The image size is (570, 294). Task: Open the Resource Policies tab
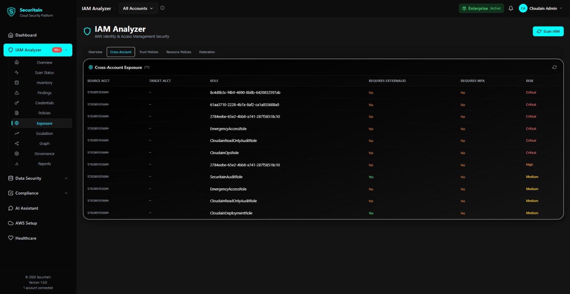[x=179, y=52]
